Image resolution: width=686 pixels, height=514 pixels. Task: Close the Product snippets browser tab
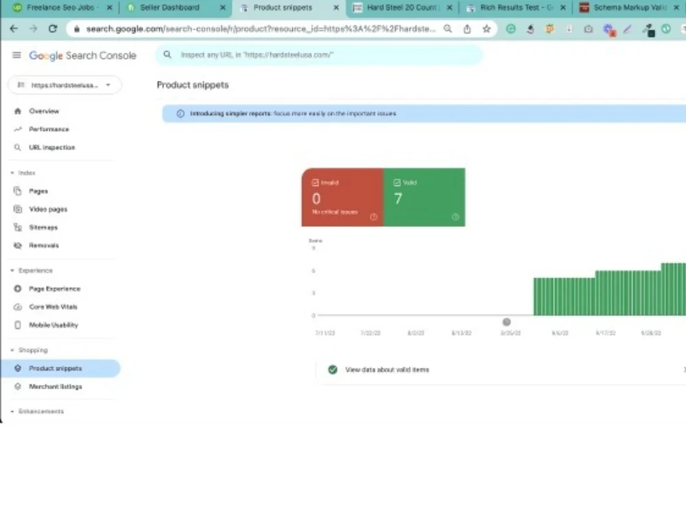click(x=336, y=8)
